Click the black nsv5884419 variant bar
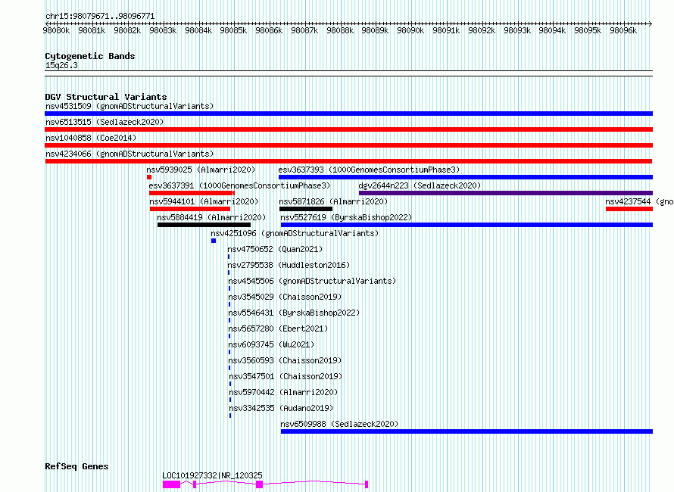This screenshot has width=674, height=492. click(x=204, y=225)
